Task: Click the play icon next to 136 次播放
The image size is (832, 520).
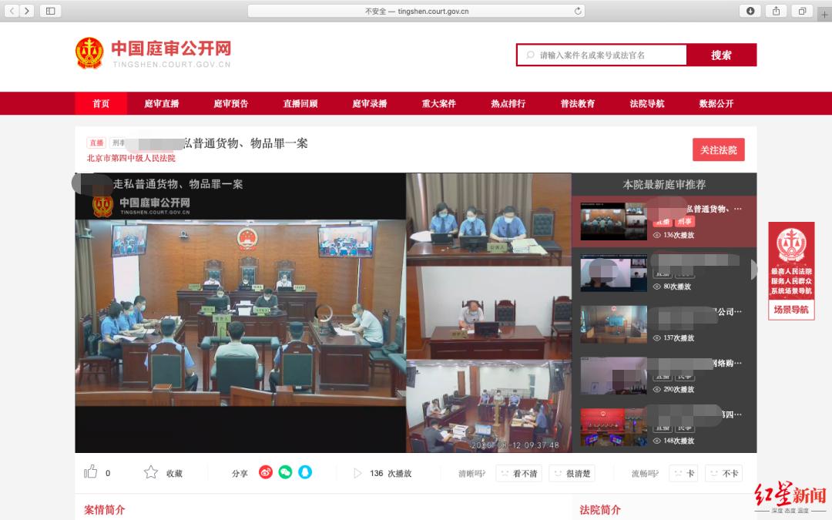Action: click(x=357, y=472)
